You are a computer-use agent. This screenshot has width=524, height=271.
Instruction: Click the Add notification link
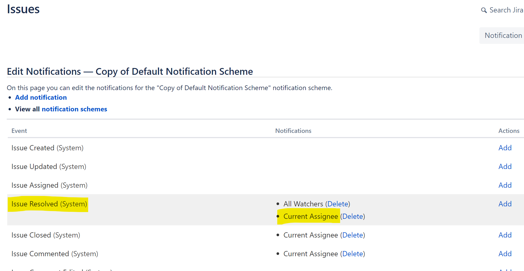(41, 97)
